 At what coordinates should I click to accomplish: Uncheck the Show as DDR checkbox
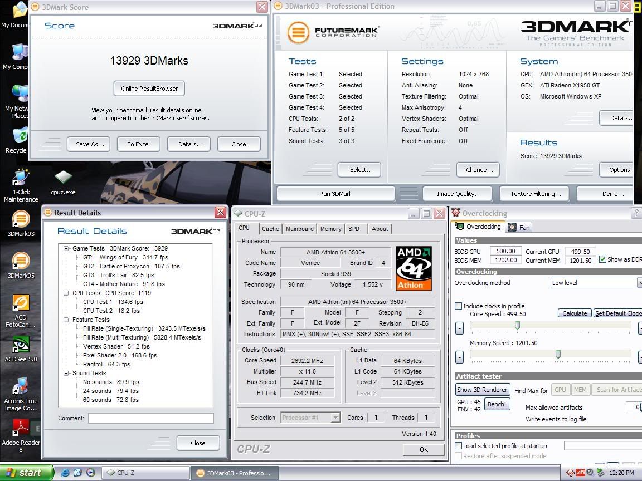602,259
